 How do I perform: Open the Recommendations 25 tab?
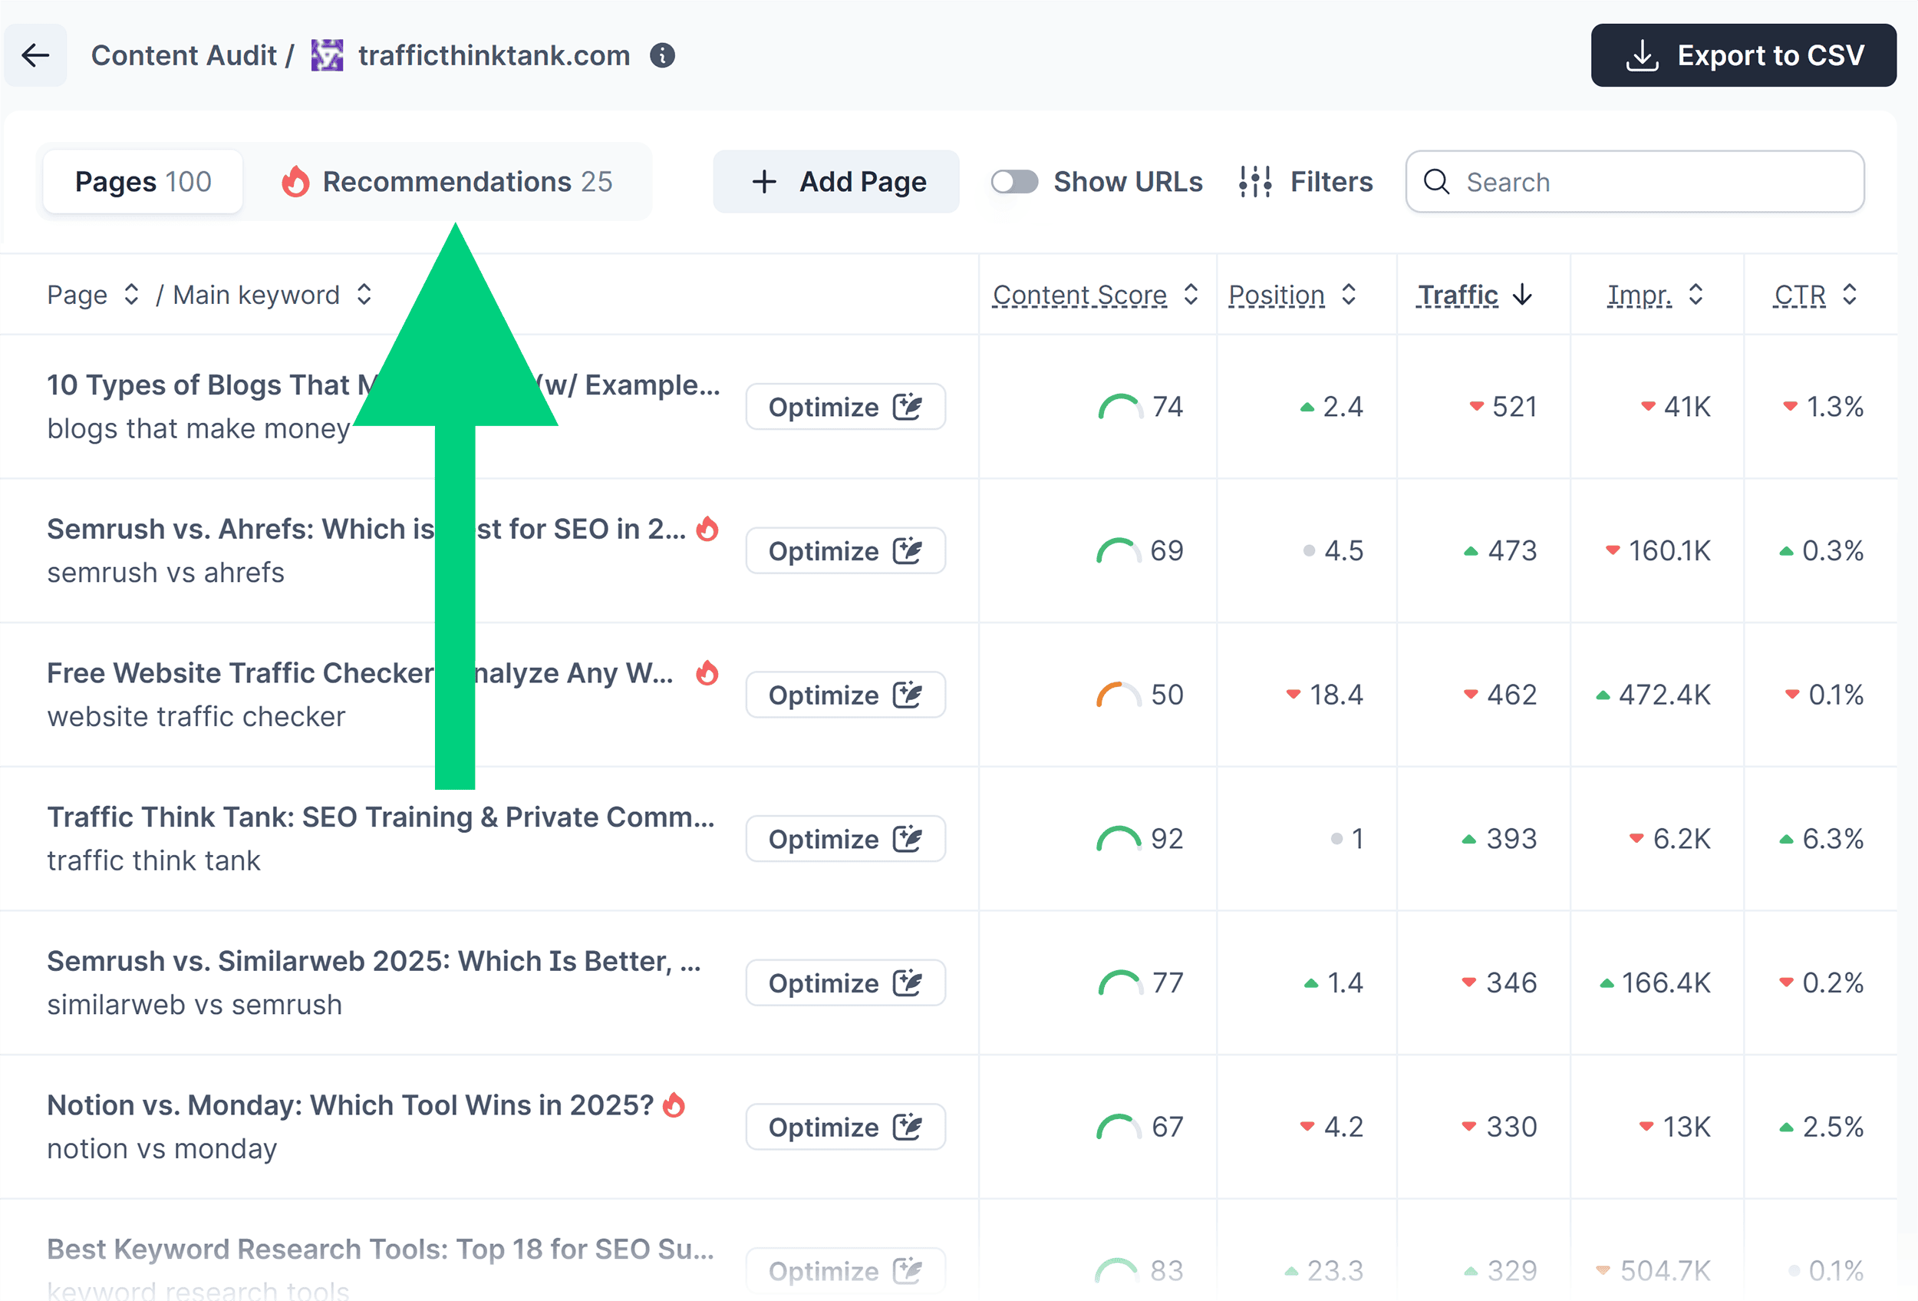[x=447, y=182]
